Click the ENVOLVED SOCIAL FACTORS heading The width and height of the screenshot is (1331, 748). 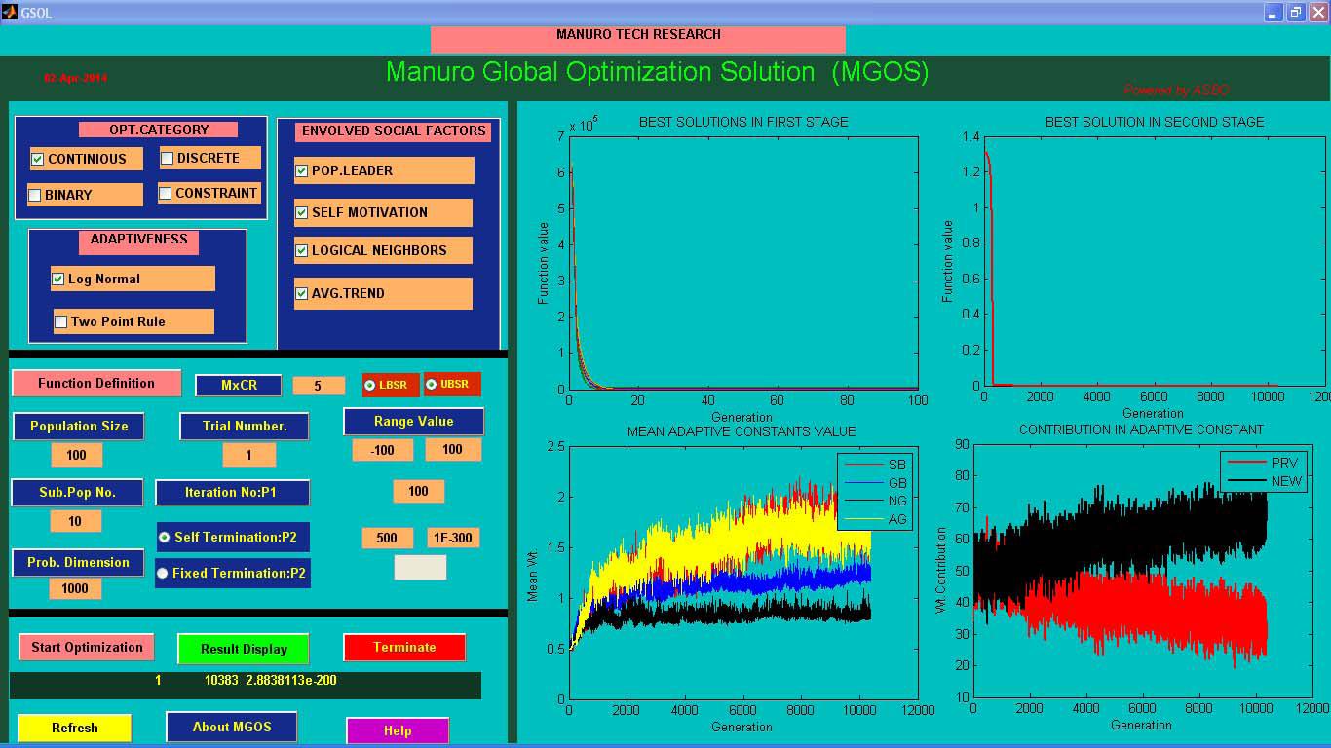(394, 131)
